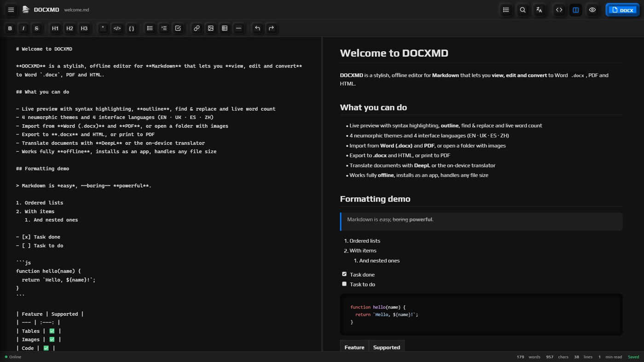
Task: Click '- [x] Task done' editor line
Action: (x=38, y=237)
